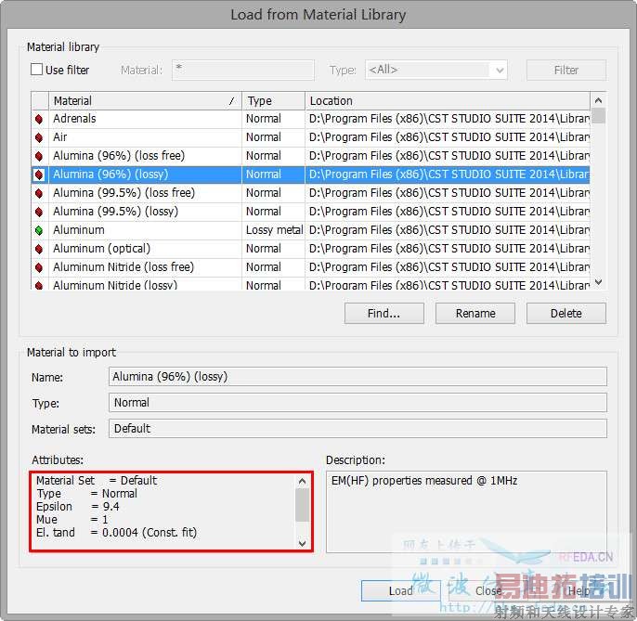Image resolution: width=637 pixels, height=621 pixels.
Task: Click the Material sets field showing Default
Action: pos(357,429)
